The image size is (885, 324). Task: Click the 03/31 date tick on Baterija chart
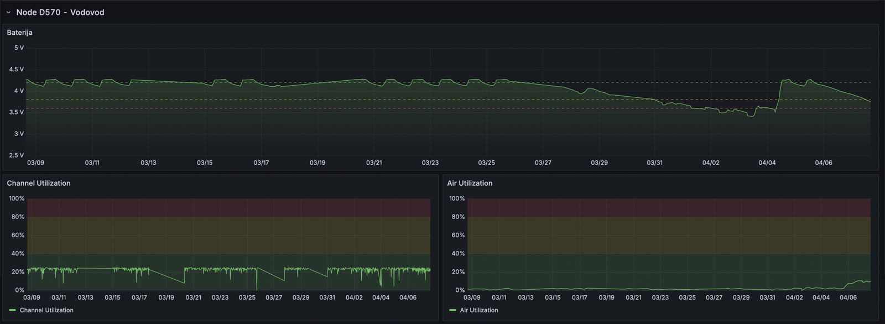coord(654,163)
